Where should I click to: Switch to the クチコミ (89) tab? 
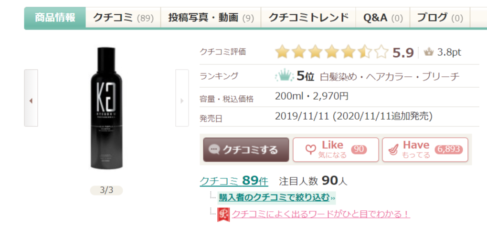click(123, 18)
